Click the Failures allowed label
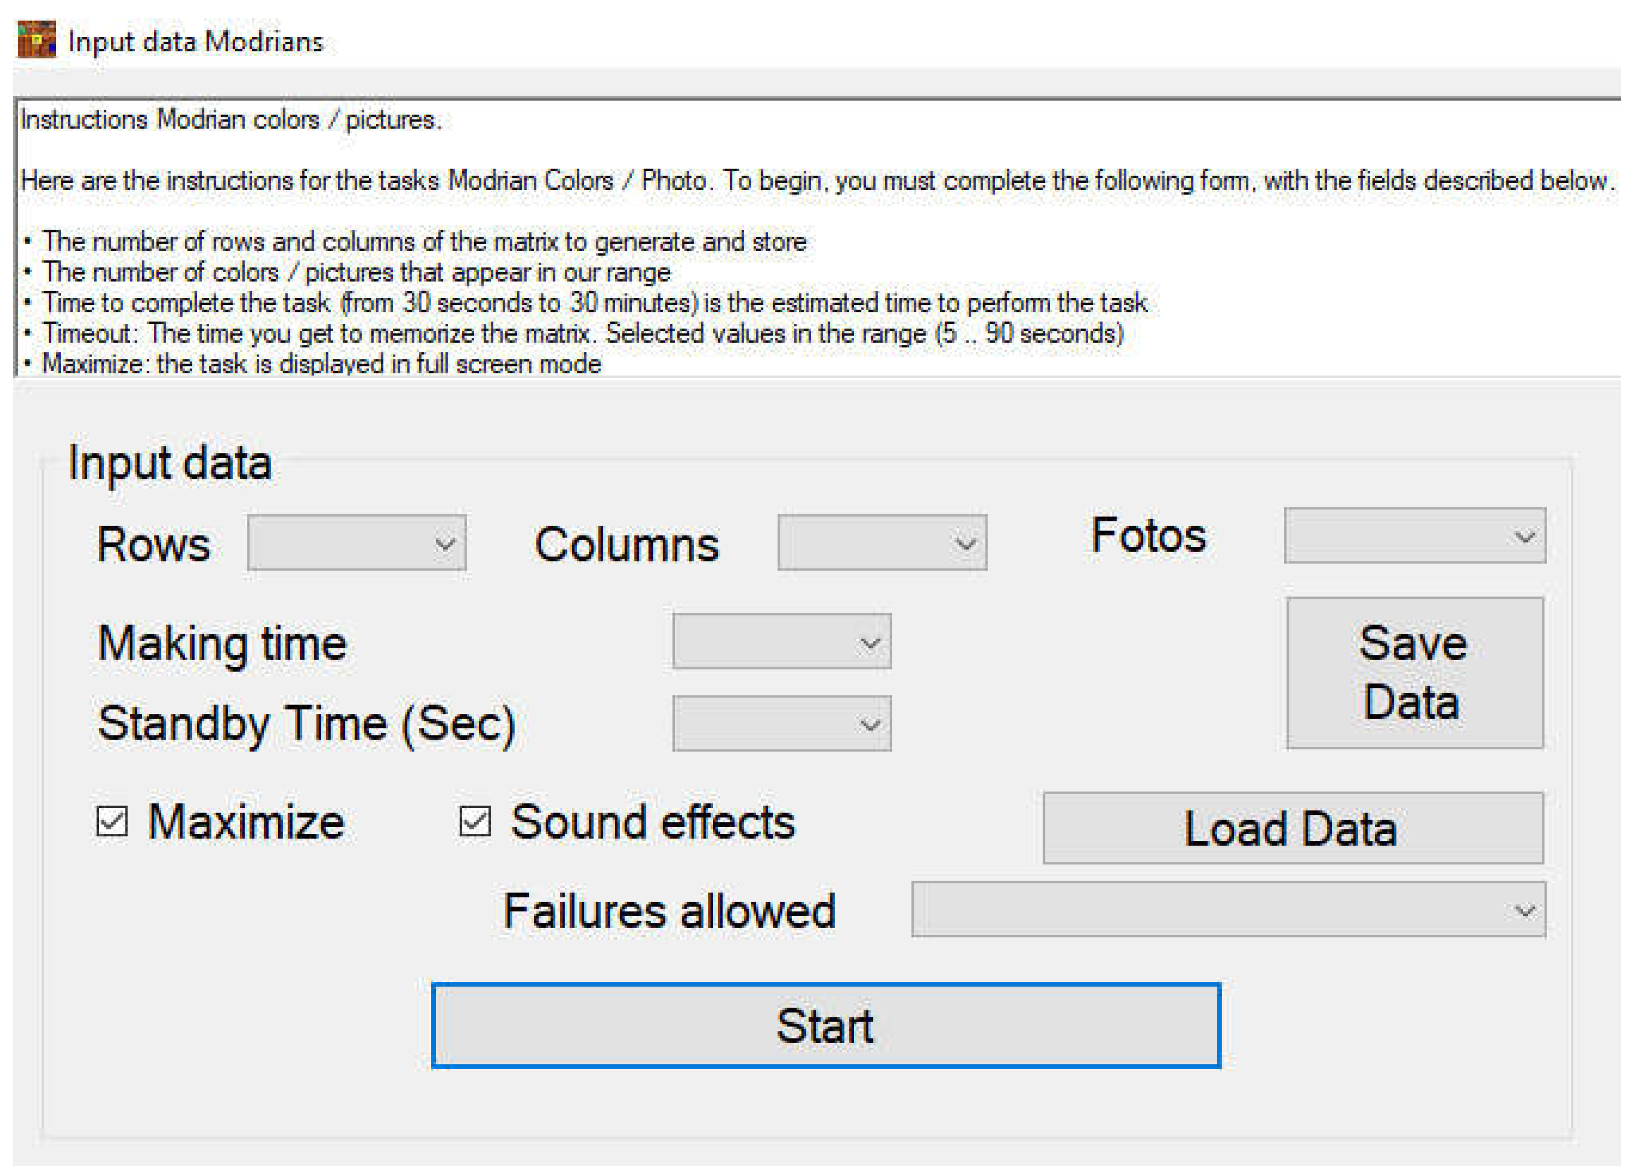Image resolution: width=1630 pixels, height=1176 pixels. [669, 912]
